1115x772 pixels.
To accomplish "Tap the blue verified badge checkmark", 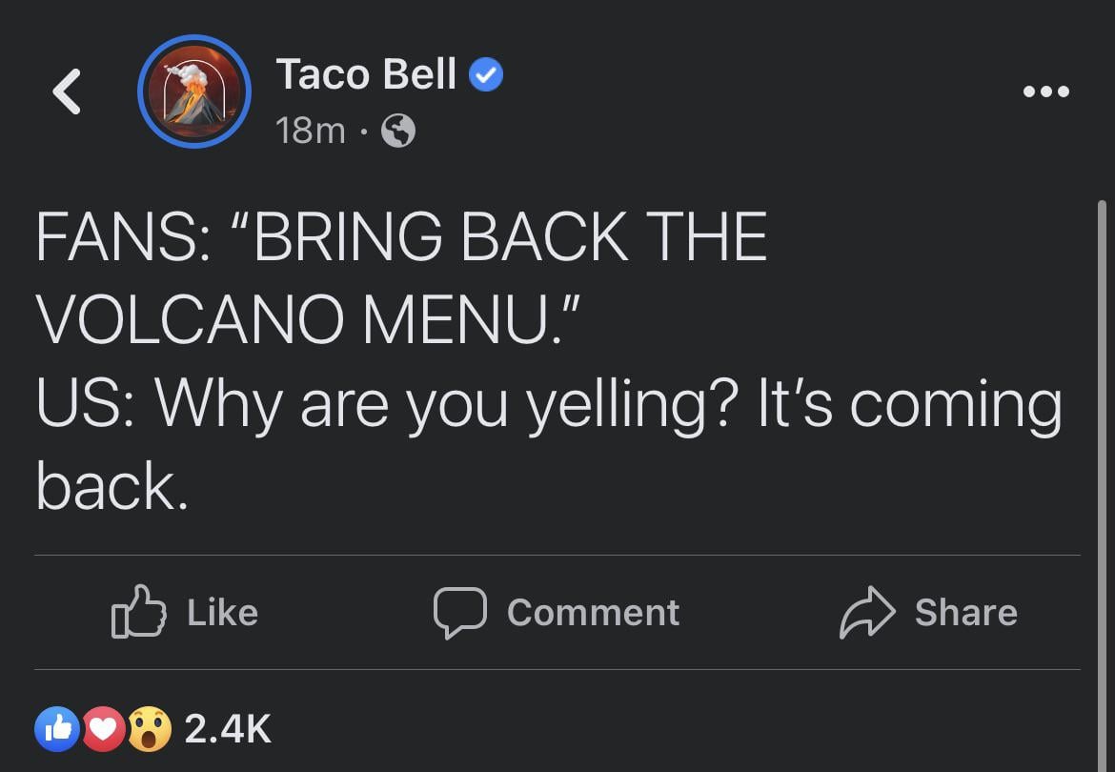I will (487, 74).
